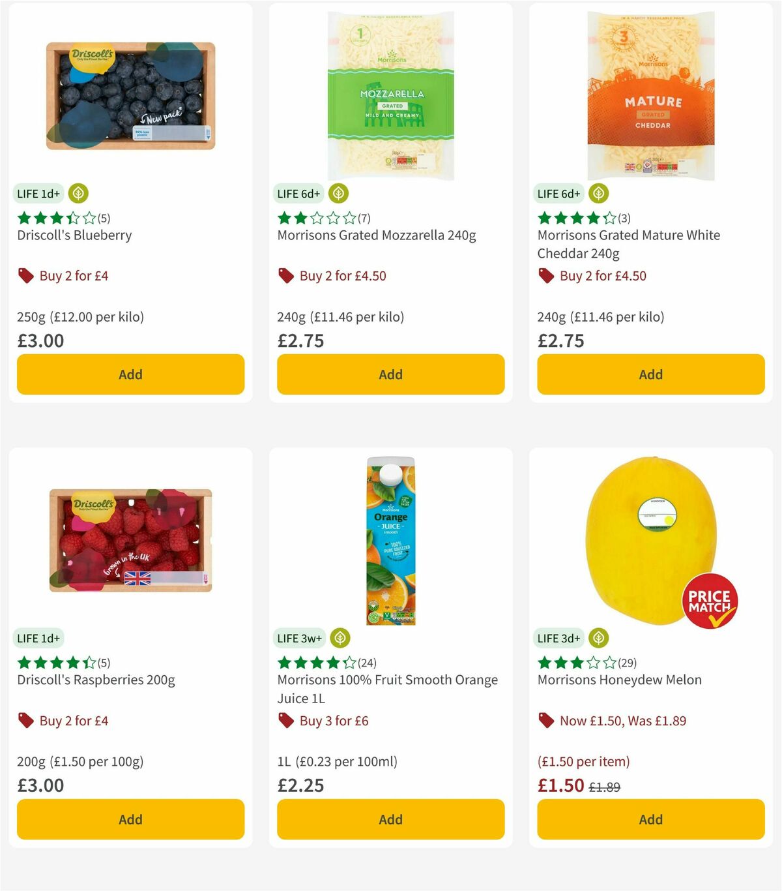The width and height of the screenshot is (782, 891).
Task: Open the Morrisons Honeydew Melon product link
Action: [619, 679]
